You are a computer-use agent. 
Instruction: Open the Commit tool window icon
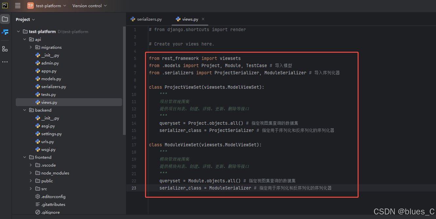5,32
